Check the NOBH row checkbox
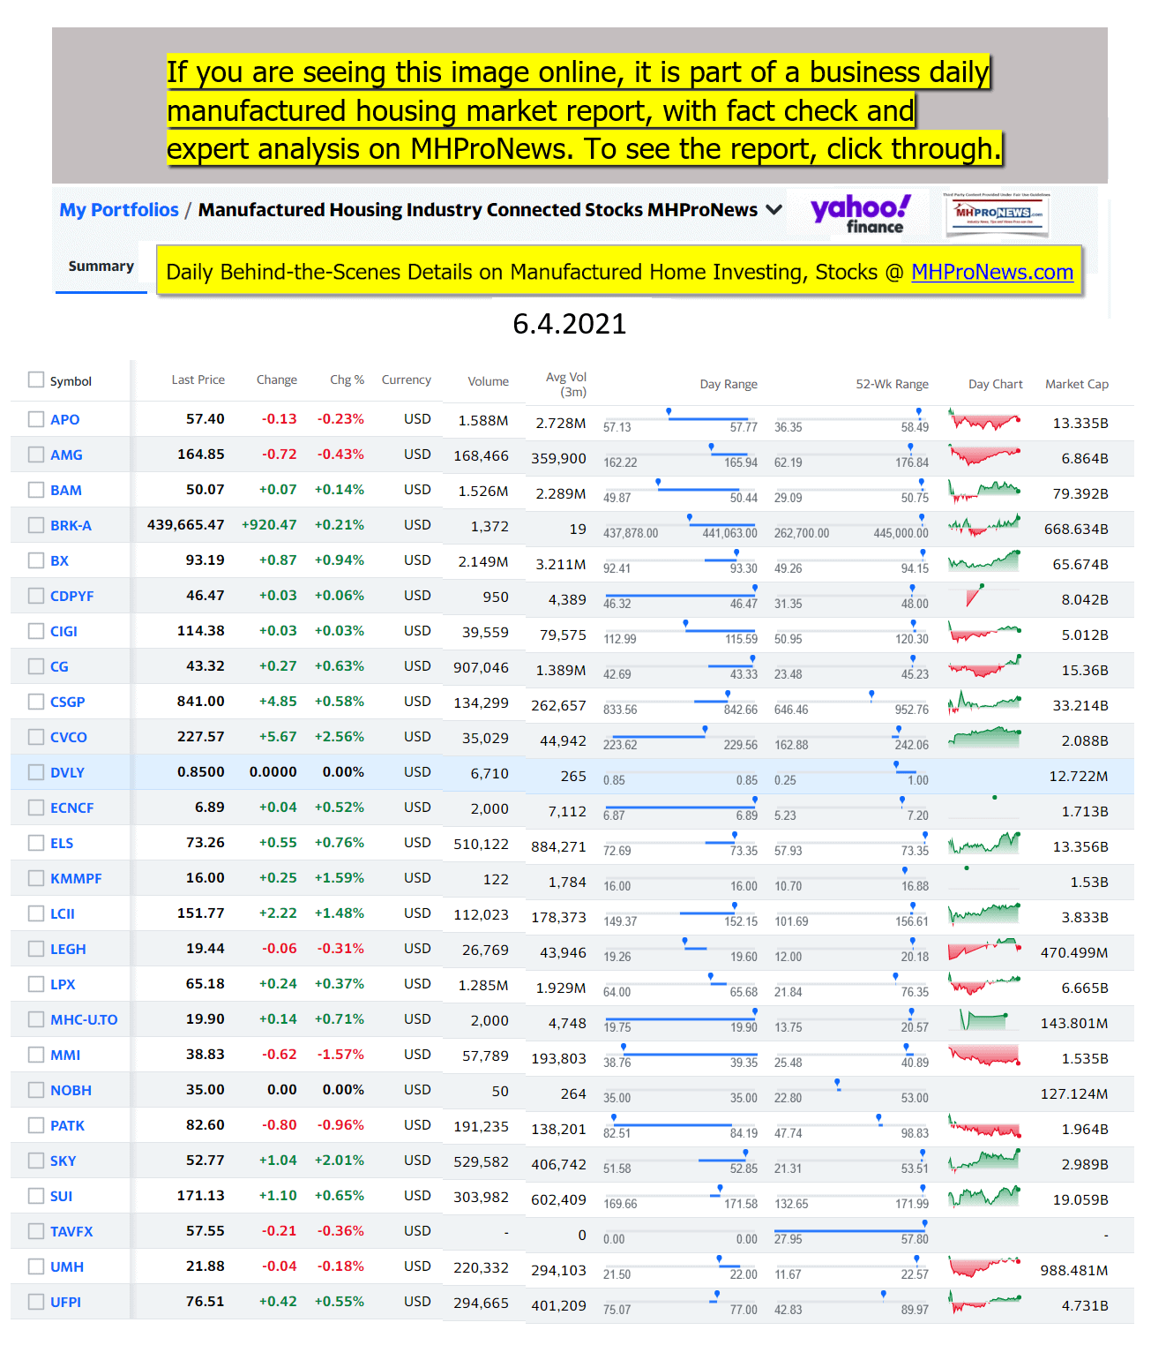The image size is (1151, 1345). point(36,1090)
